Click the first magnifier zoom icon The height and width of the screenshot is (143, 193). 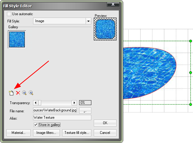point(24,93)
